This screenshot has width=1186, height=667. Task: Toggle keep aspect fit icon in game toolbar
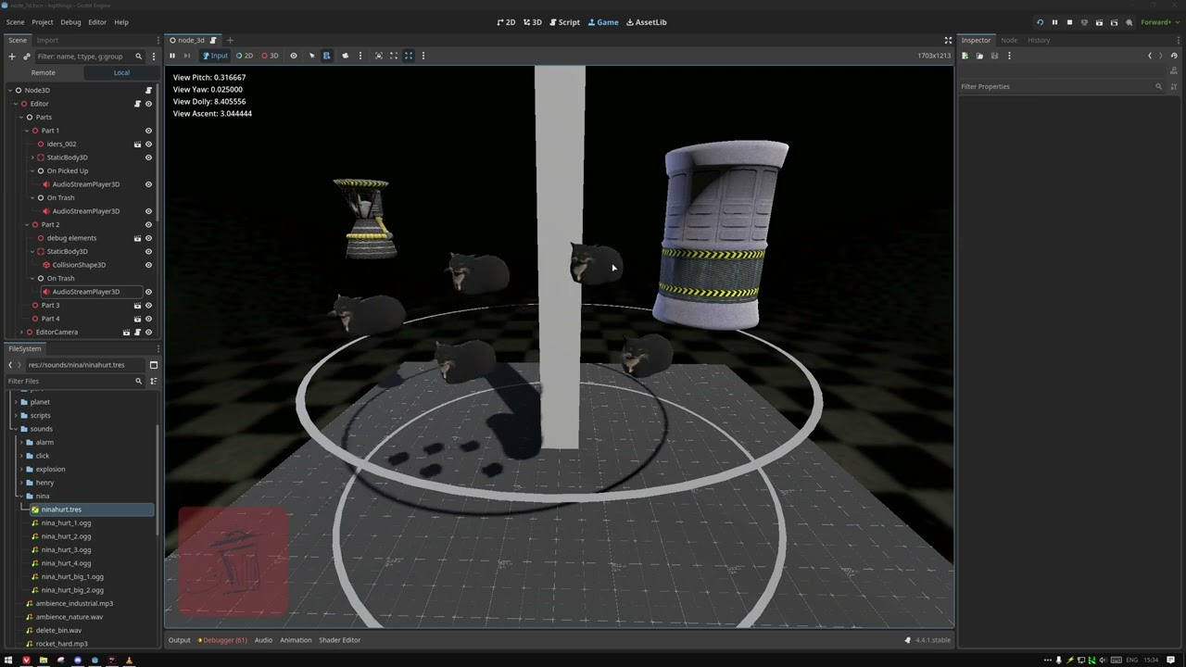[x=393, y=56]
